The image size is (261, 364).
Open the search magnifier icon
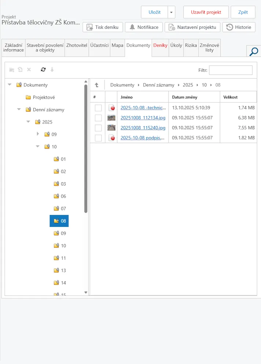click(253, 52)
